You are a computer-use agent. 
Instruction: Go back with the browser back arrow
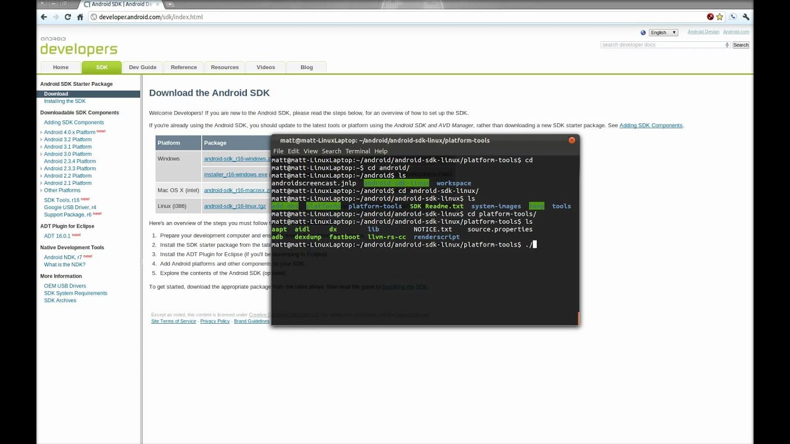pos(44,17)
